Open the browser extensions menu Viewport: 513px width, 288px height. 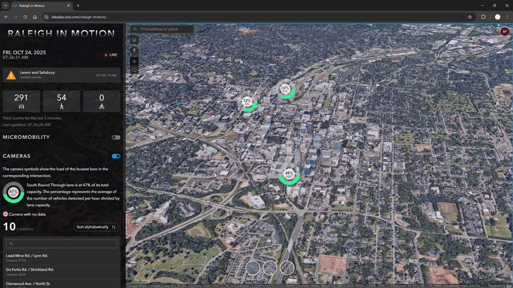pyautogui.click(x=483, y=17)
